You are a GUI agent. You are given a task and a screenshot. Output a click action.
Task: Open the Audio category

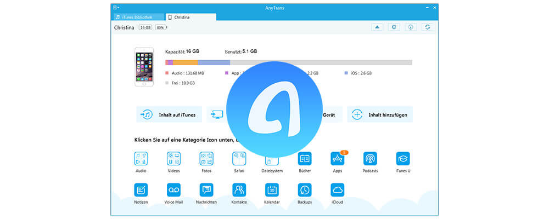click(x=141, y=159)
